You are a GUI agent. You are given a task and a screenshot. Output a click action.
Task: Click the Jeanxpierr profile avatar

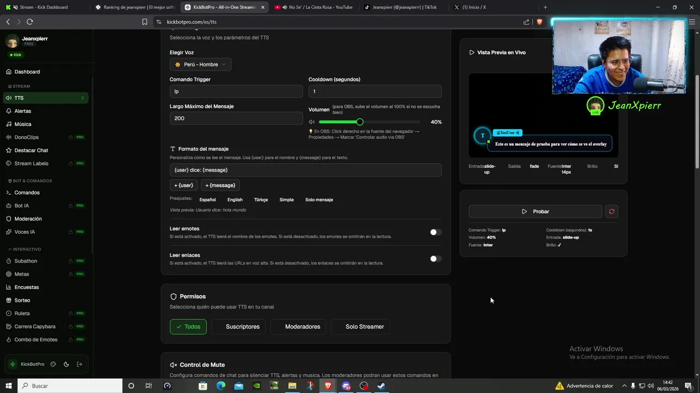point(12,41)
